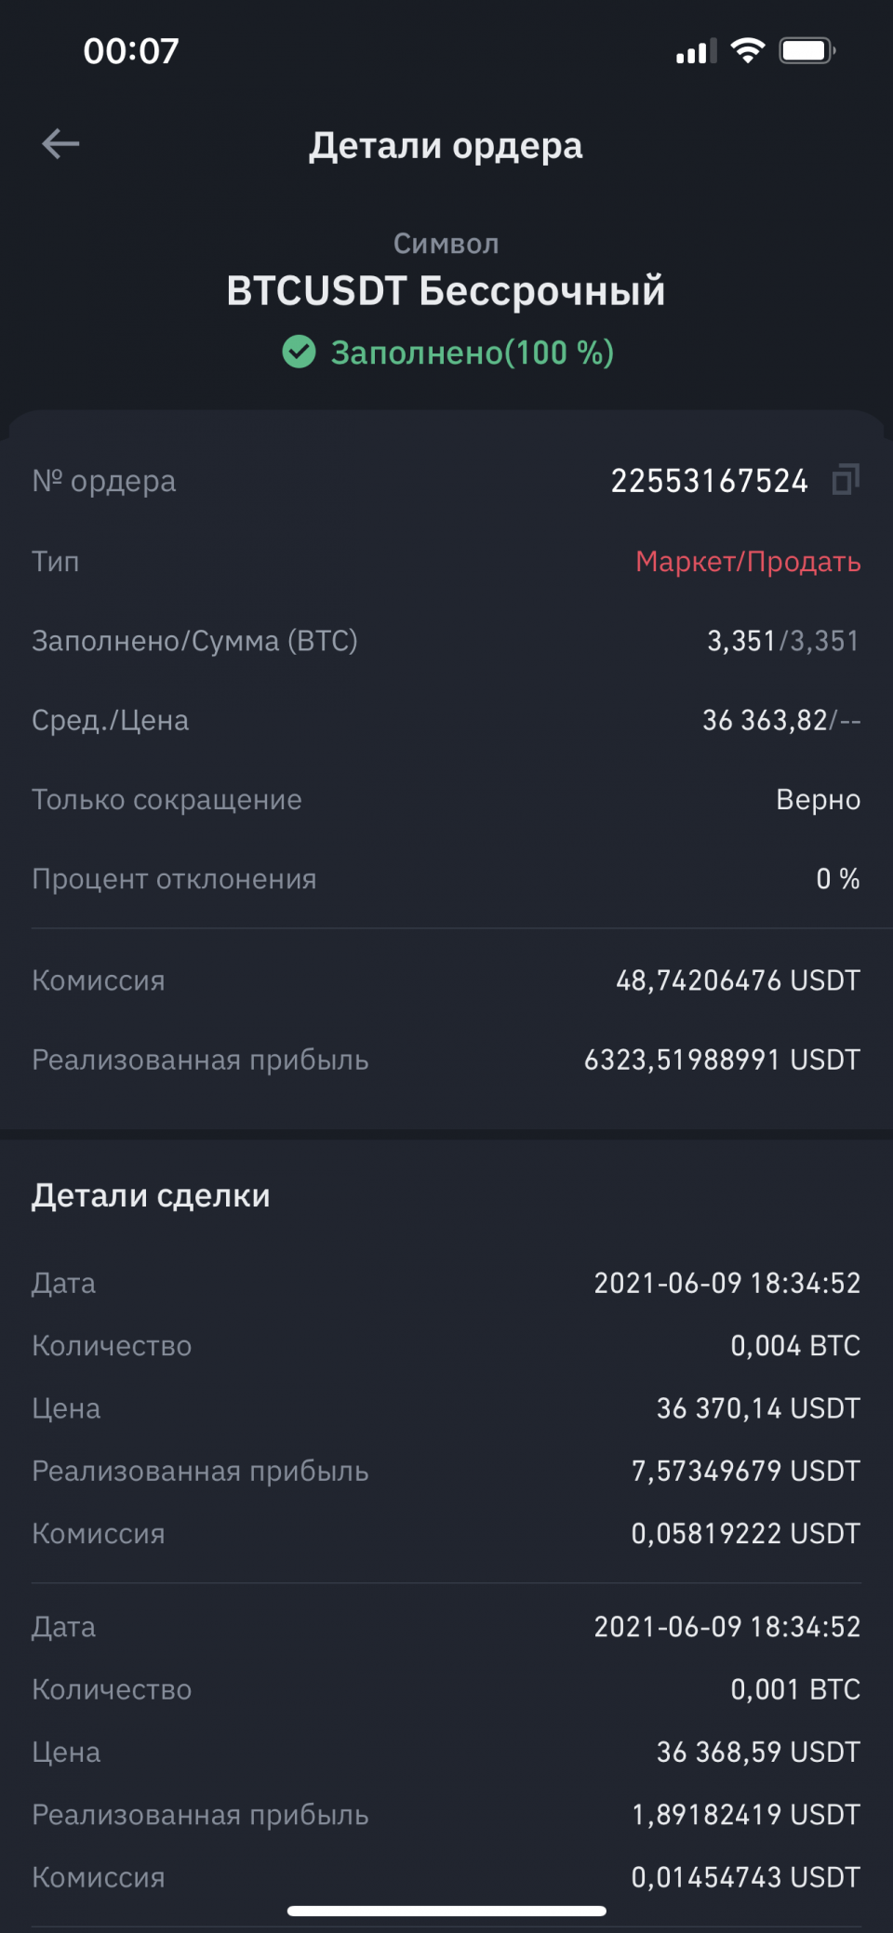This screenshot has height=1933, width=893.
Task: Tap the average price 36 363,82 value
Action: tap(765, 720)
